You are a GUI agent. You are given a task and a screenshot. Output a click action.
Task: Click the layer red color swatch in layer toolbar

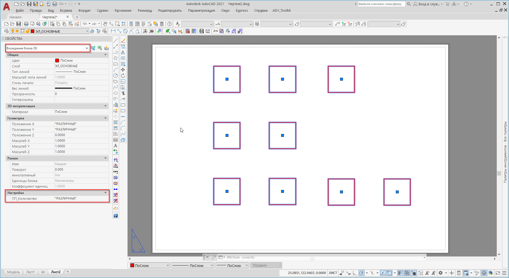[x=33, y=31]
